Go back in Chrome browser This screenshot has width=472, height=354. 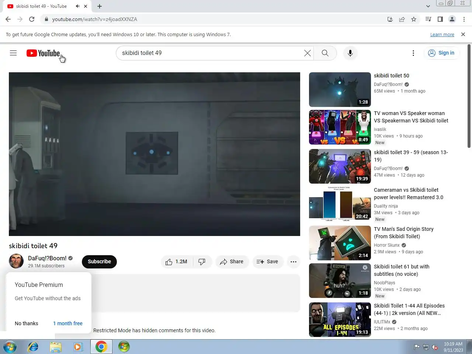point(8,19)
